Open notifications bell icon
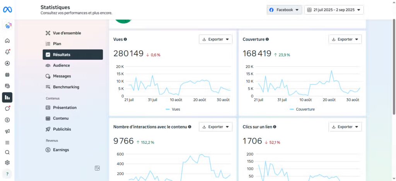 click(x=7, y=52)
